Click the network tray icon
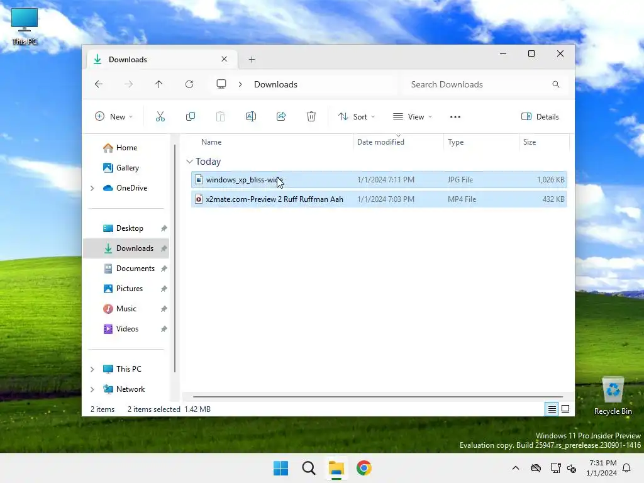The width and height of the screenshot is (644, 483). click(x=556, y=468)
